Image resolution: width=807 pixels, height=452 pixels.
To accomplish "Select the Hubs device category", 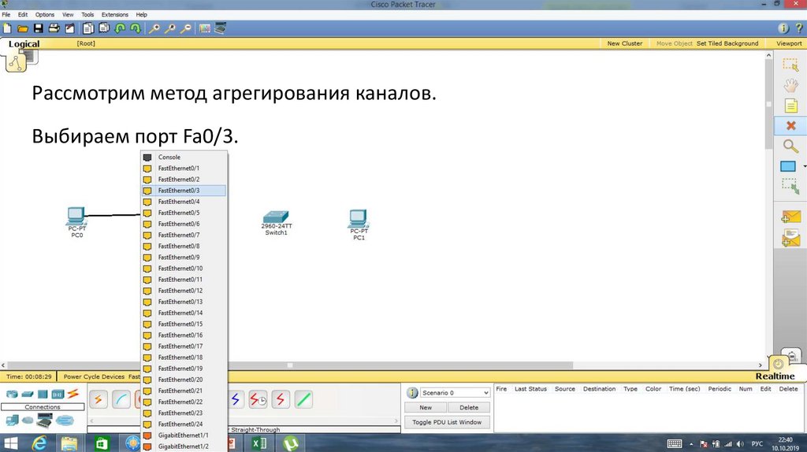I will tap(43, 395).
